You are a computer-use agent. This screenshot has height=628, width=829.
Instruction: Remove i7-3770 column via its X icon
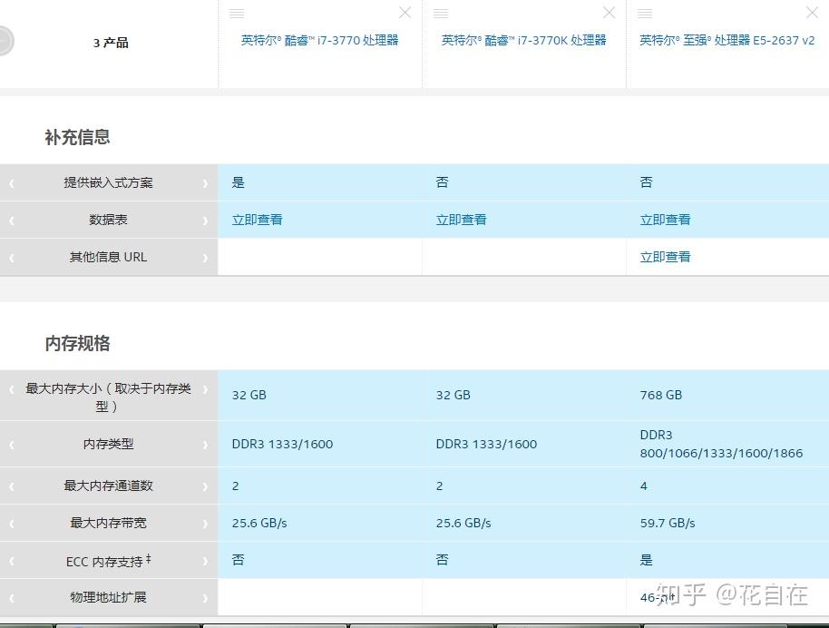405,13
